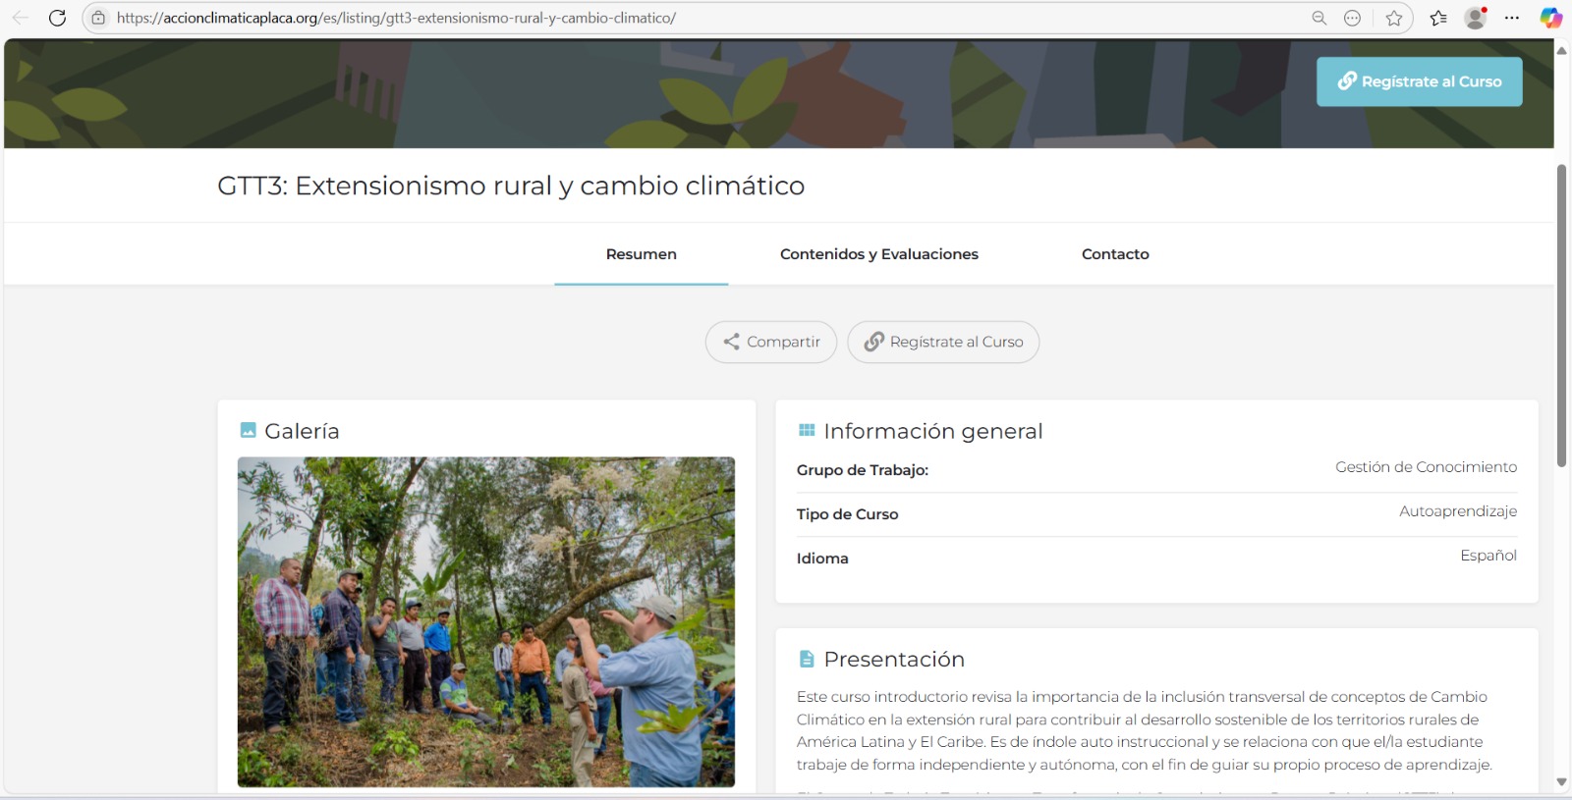Click the scrollbar up arrow
Image resolution: width=1572 pixels, height=800 pixels.
coord(1561,50)
